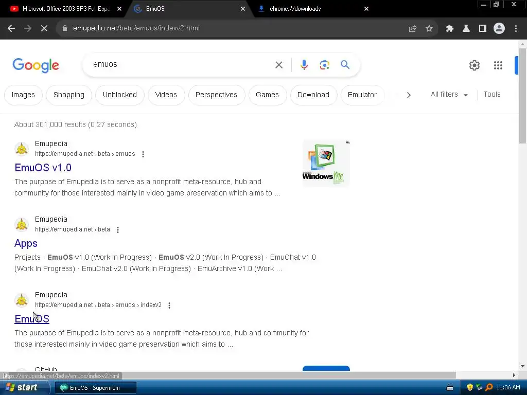Open the security shield tray icon

tap(469, 388)
